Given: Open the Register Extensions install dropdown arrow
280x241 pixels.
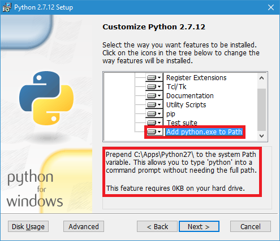Looking at the screenshot, I should click(x=160, y=77).
